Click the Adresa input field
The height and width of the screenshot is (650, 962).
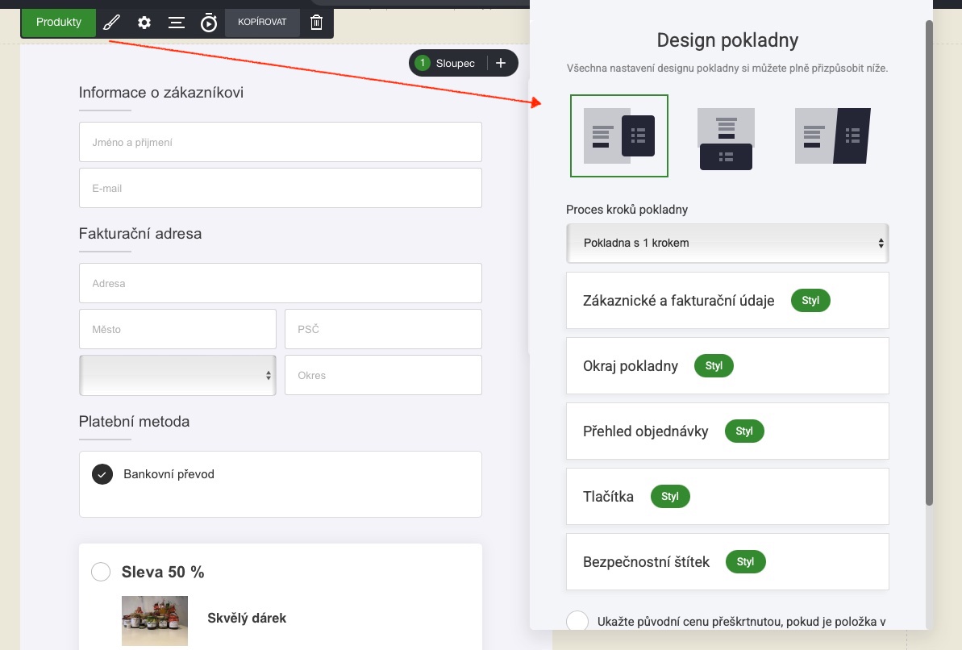pyautogui.click(x=281, y=283)
